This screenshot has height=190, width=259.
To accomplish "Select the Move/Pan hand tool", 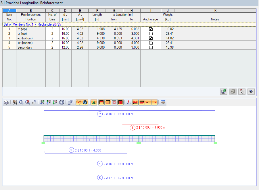I will 14,102.
